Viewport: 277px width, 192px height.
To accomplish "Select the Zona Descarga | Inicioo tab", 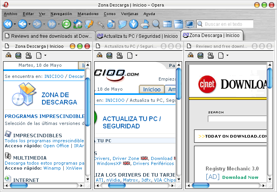I will (212, 35).
